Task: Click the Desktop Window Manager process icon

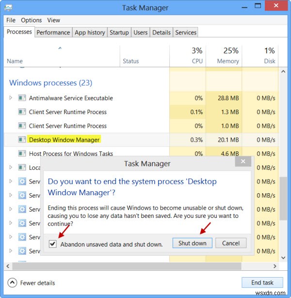Action: [x=22, y=140]
